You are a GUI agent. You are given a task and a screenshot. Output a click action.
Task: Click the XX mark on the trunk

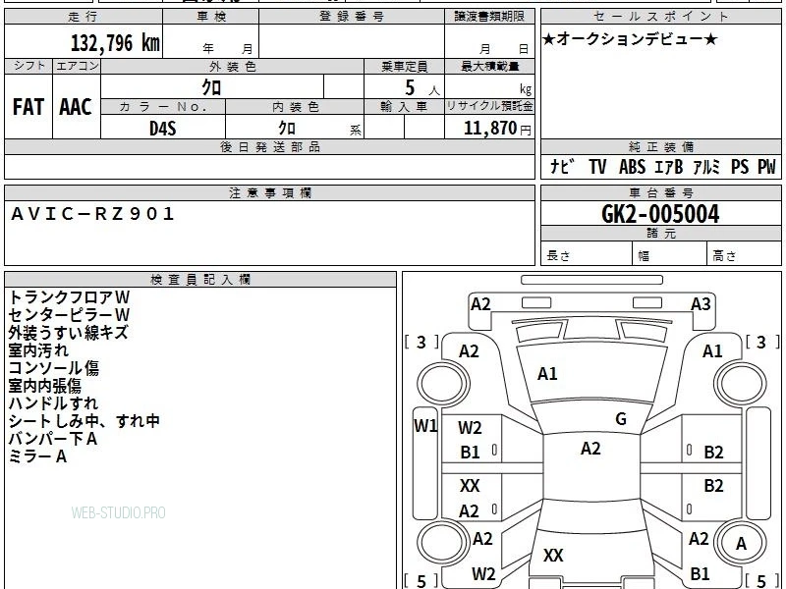pyautogui.click(x=553, y=555)
